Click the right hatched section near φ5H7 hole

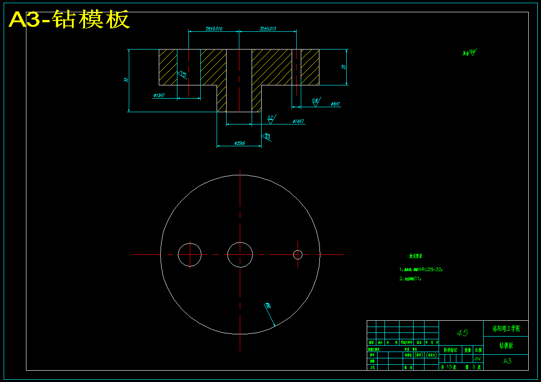(x=310, y=67)
